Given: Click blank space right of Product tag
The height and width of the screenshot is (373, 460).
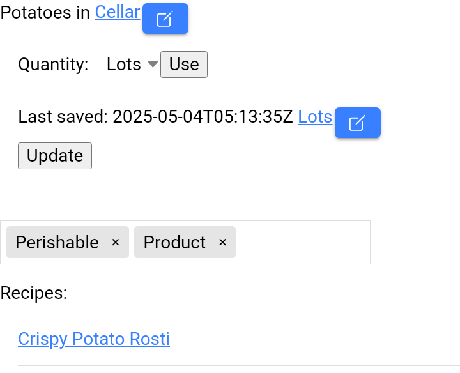Looking at the screenshot, I should [x=302, y=242].
